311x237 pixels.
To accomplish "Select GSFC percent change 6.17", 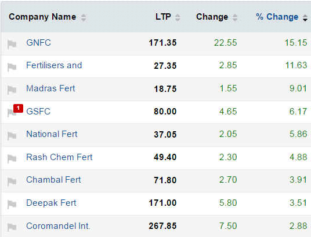I will (298, 112).
